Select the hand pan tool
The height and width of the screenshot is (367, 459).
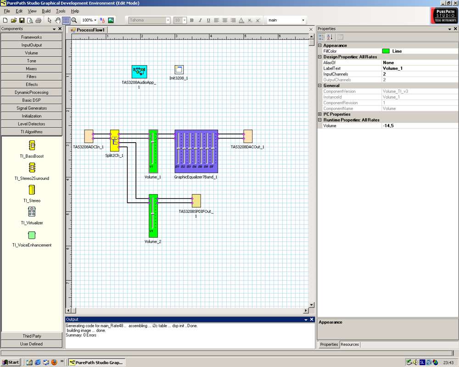(x=58, y=20)
